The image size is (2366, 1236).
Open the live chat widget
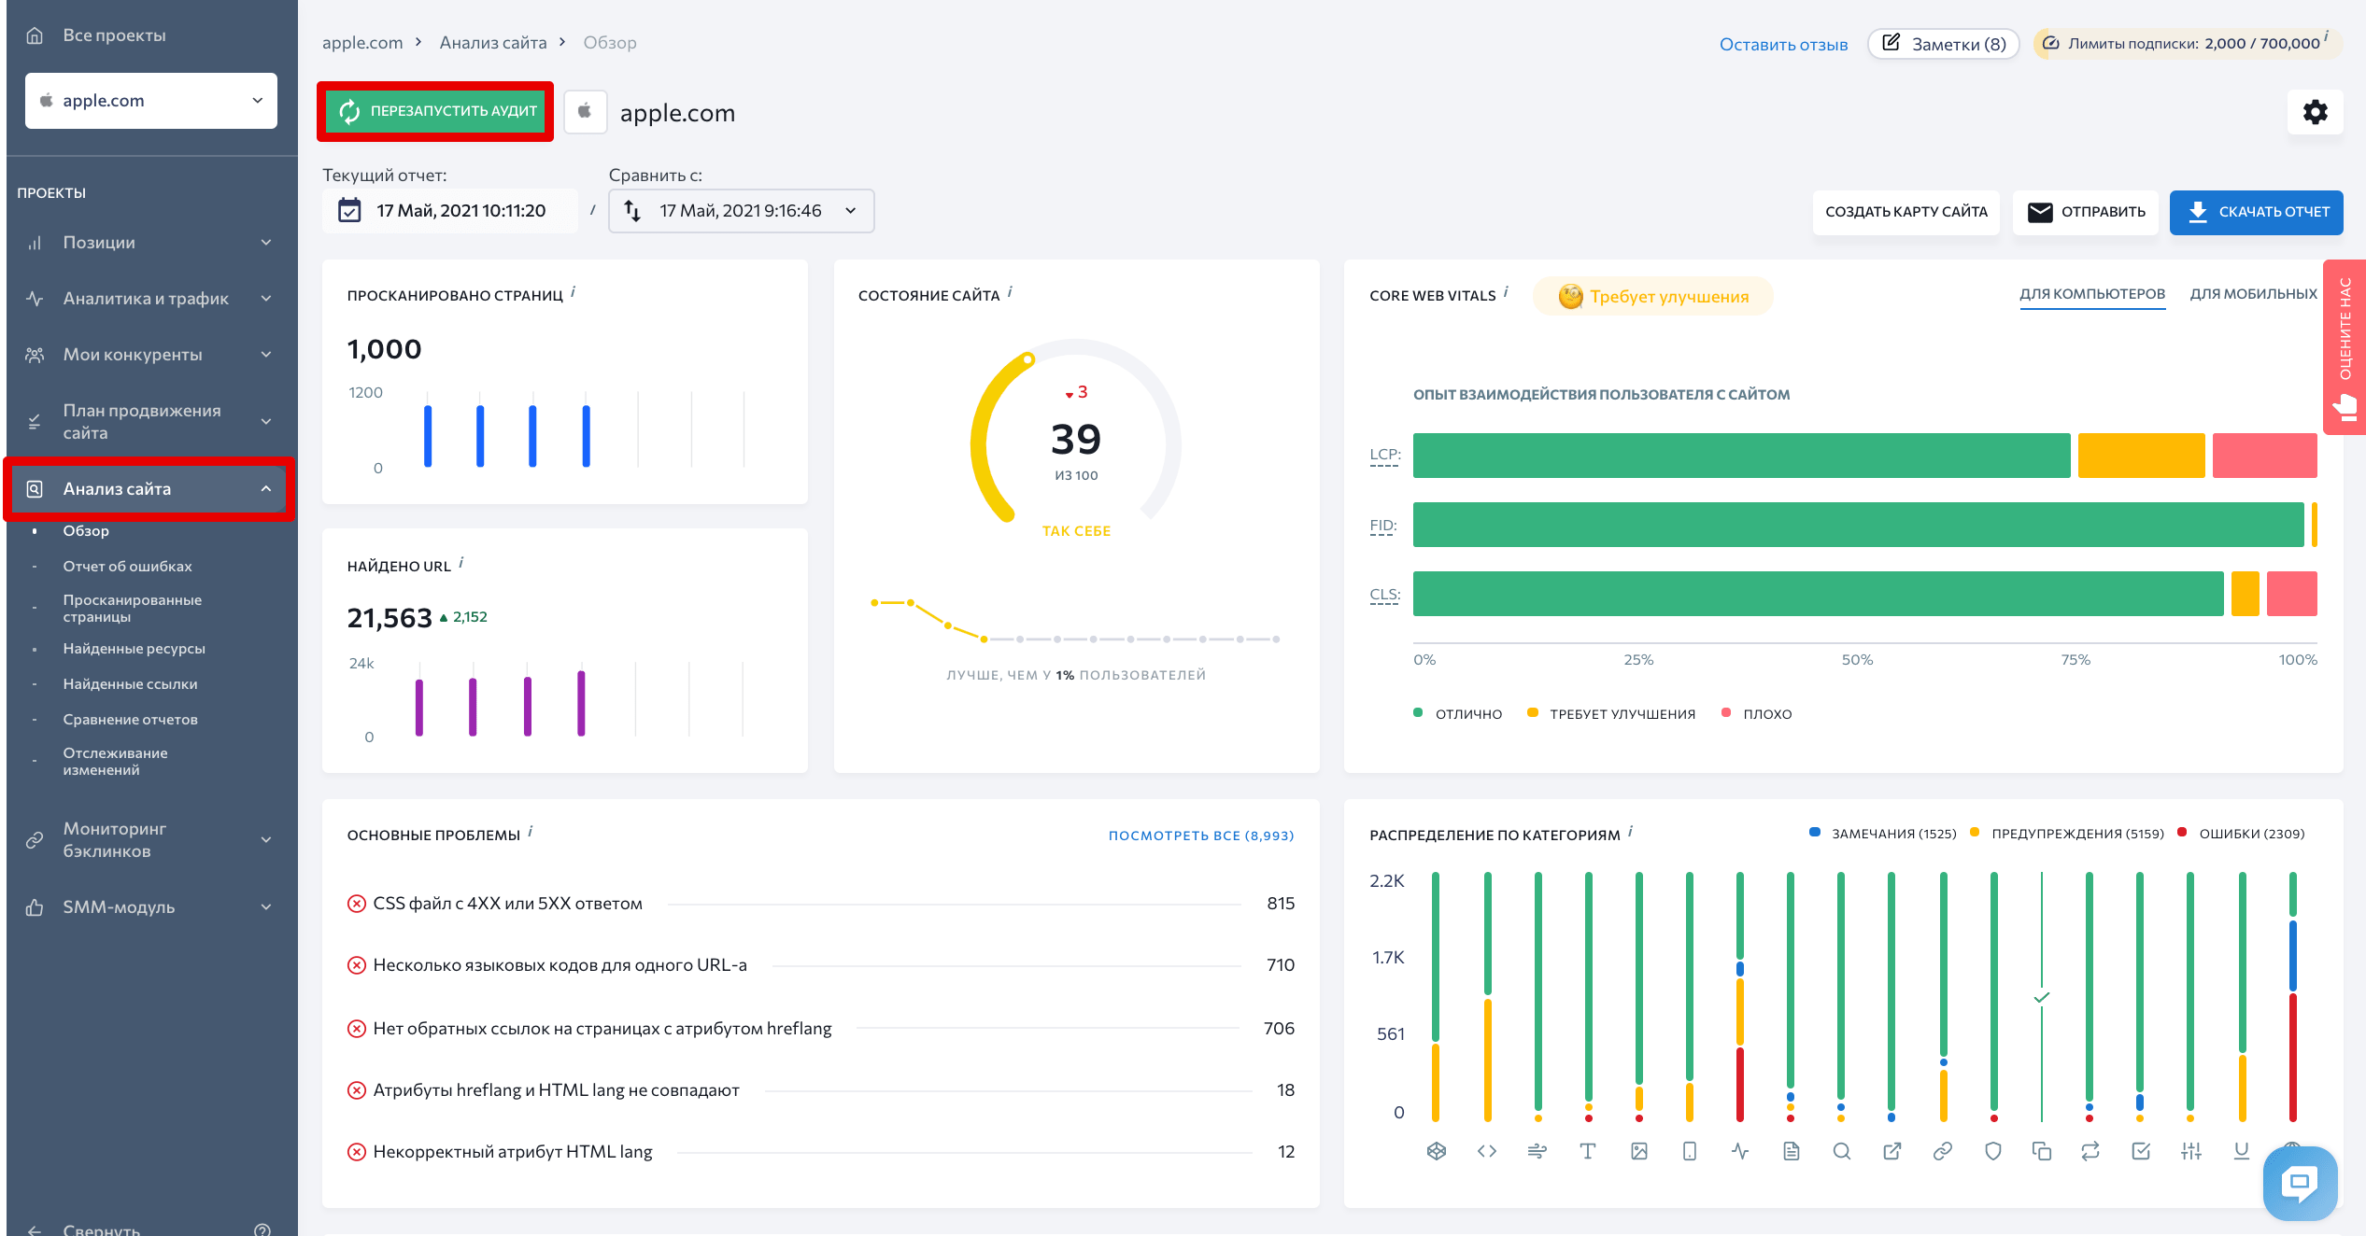[2300, 1183]
